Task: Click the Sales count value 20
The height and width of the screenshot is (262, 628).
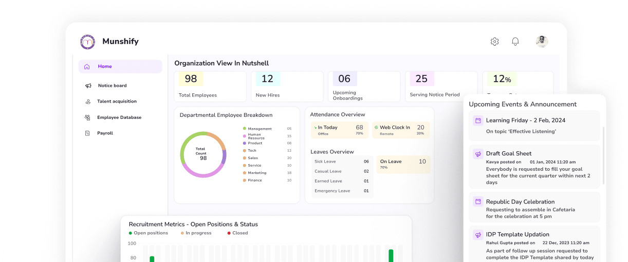Action: 289,158
